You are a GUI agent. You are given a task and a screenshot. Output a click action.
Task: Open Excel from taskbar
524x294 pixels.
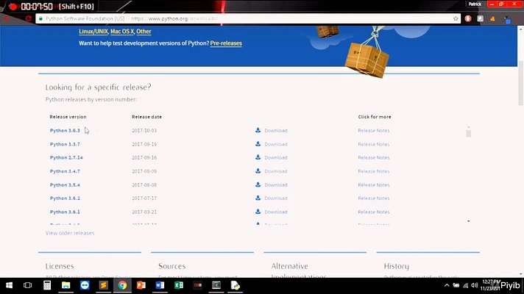click(179, 285)
